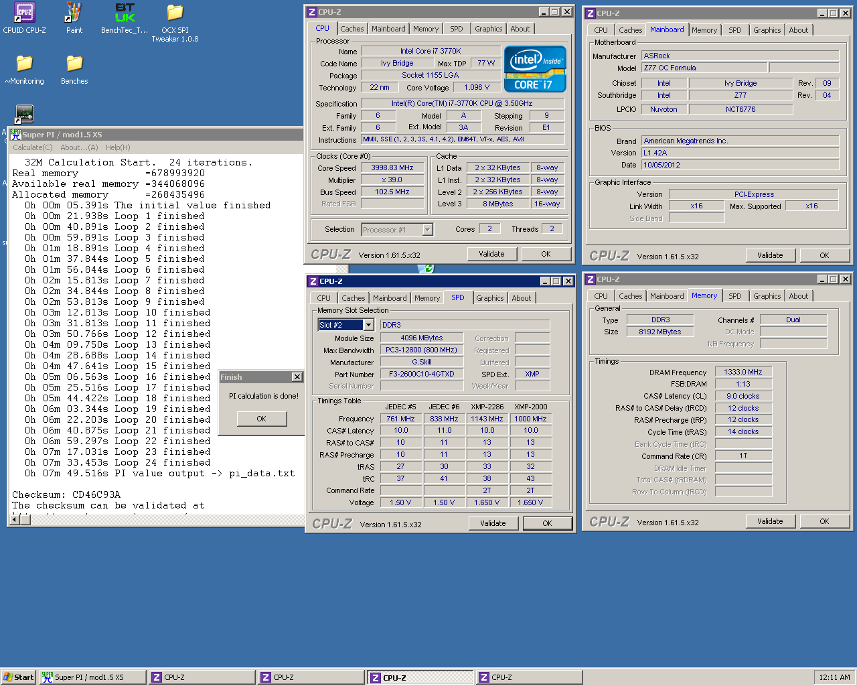The height and width of the screenshot is (686, 857).
Task: Click OK in the Memory window
Action: pos(824,521)
